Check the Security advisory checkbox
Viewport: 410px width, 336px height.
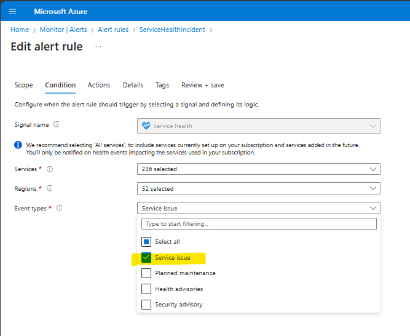tap(146, 305)
